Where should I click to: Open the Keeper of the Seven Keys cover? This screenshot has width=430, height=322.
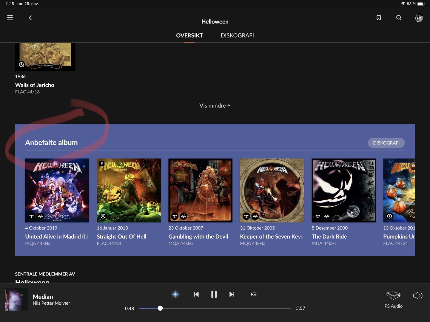pos(272,190)
